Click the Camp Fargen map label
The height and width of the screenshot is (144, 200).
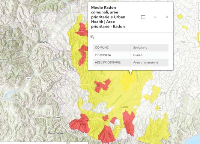[56, 133]
